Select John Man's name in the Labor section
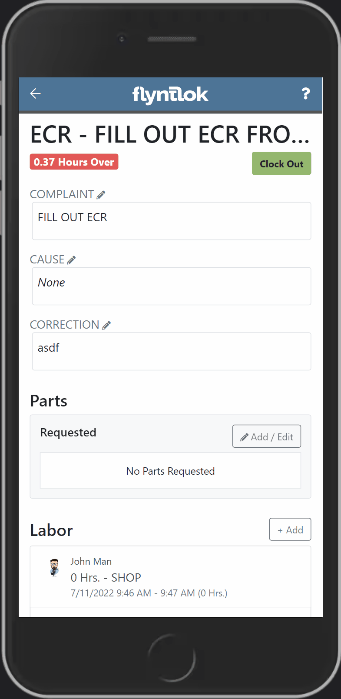 pyautogui.click(x=91, y=561)
